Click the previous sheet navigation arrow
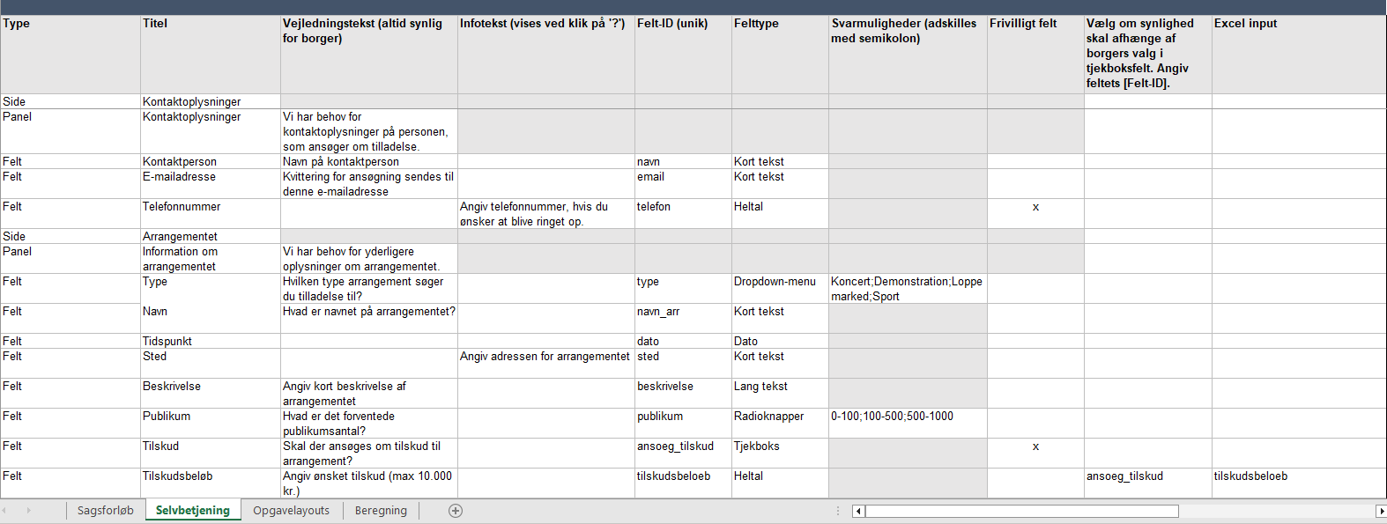 (x=4, y=511)
